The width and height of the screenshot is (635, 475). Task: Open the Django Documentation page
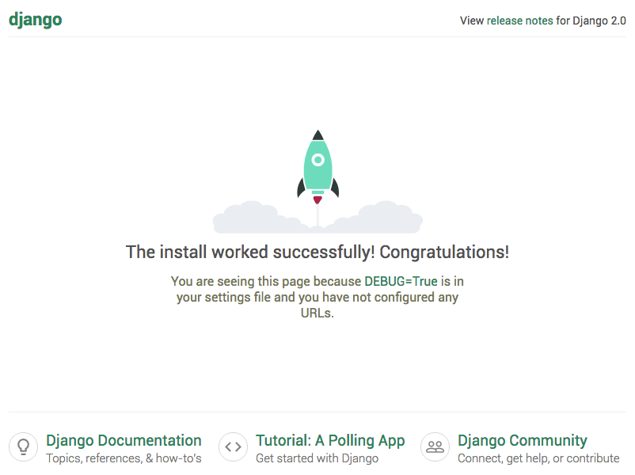[124, 440]
